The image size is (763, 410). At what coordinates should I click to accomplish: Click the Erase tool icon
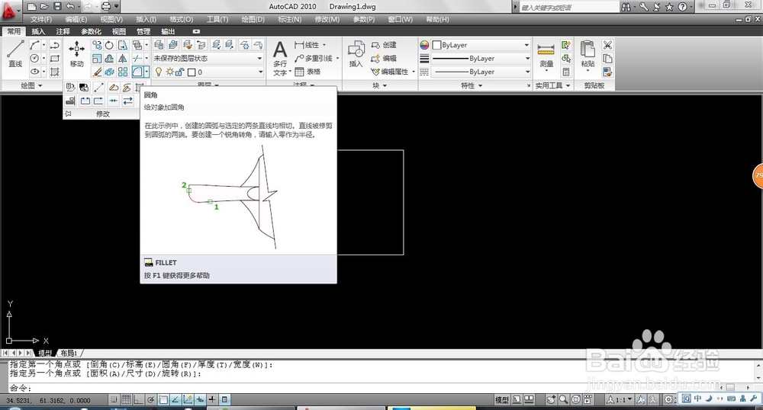pos(98,72)
